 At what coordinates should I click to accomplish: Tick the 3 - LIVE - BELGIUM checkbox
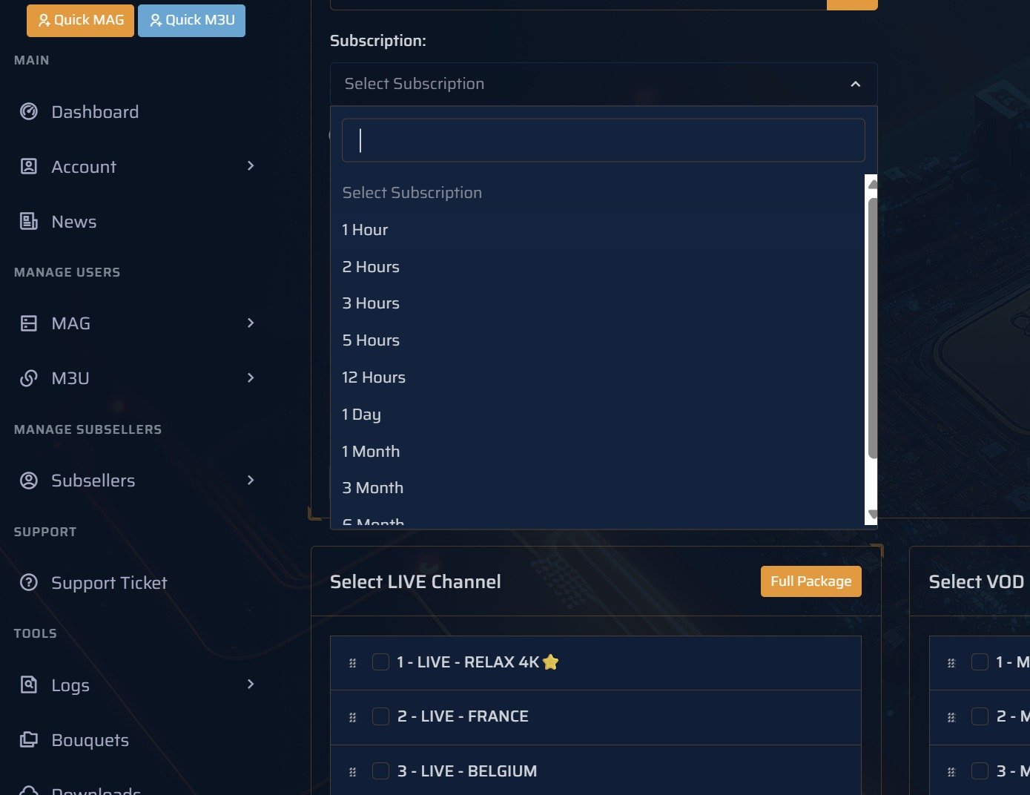pos(380,771)
